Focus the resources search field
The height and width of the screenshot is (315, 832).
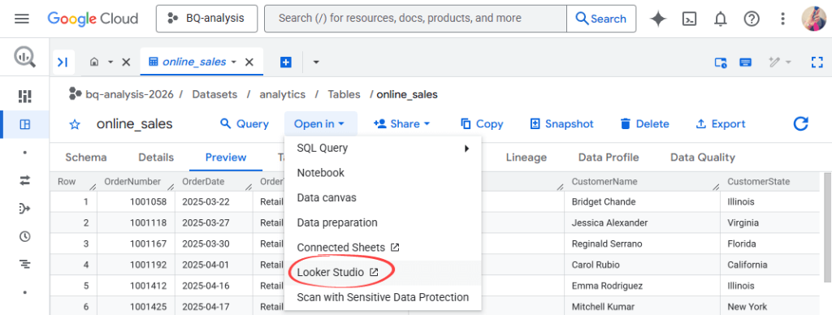click(x=415, y=19)
